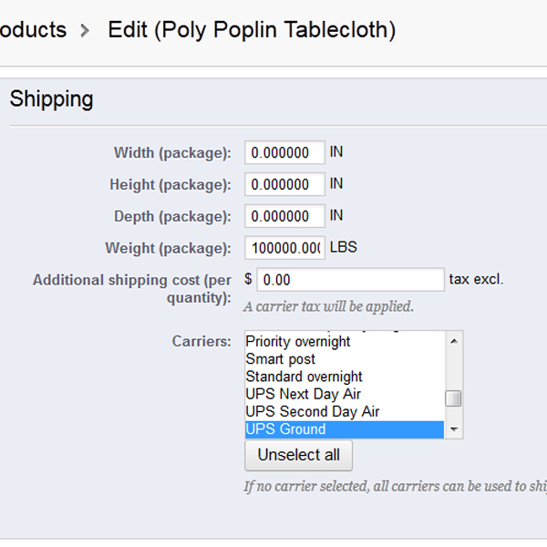Select the Smart post carrier
Screen dimensions: 547x547
280,359
